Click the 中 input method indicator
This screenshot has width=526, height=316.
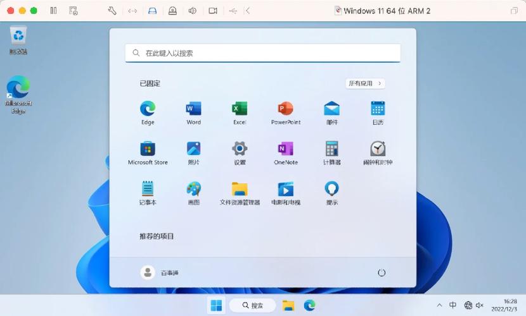pyautogui.click(x=452, y=305)
